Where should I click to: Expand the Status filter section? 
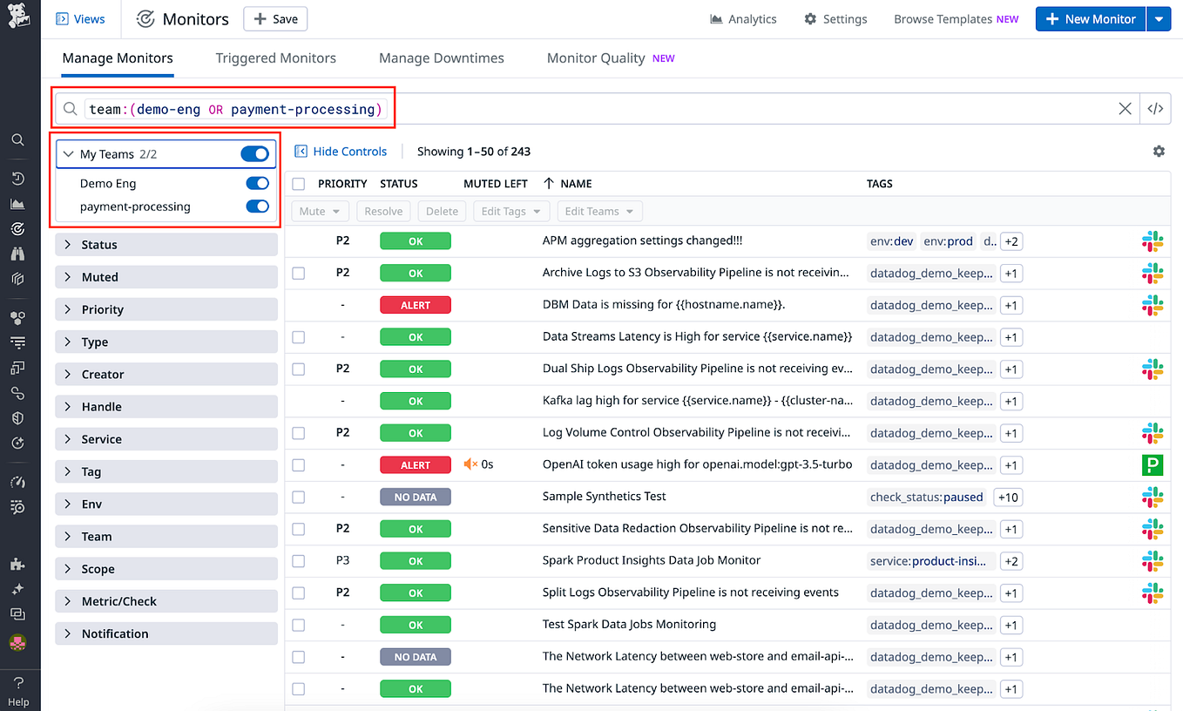pyautogui.click(x=166, y=244)
